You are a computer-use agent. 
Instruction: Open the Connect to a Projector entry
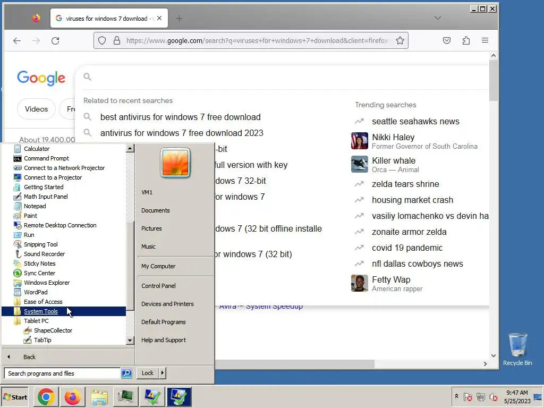(53, 177)
